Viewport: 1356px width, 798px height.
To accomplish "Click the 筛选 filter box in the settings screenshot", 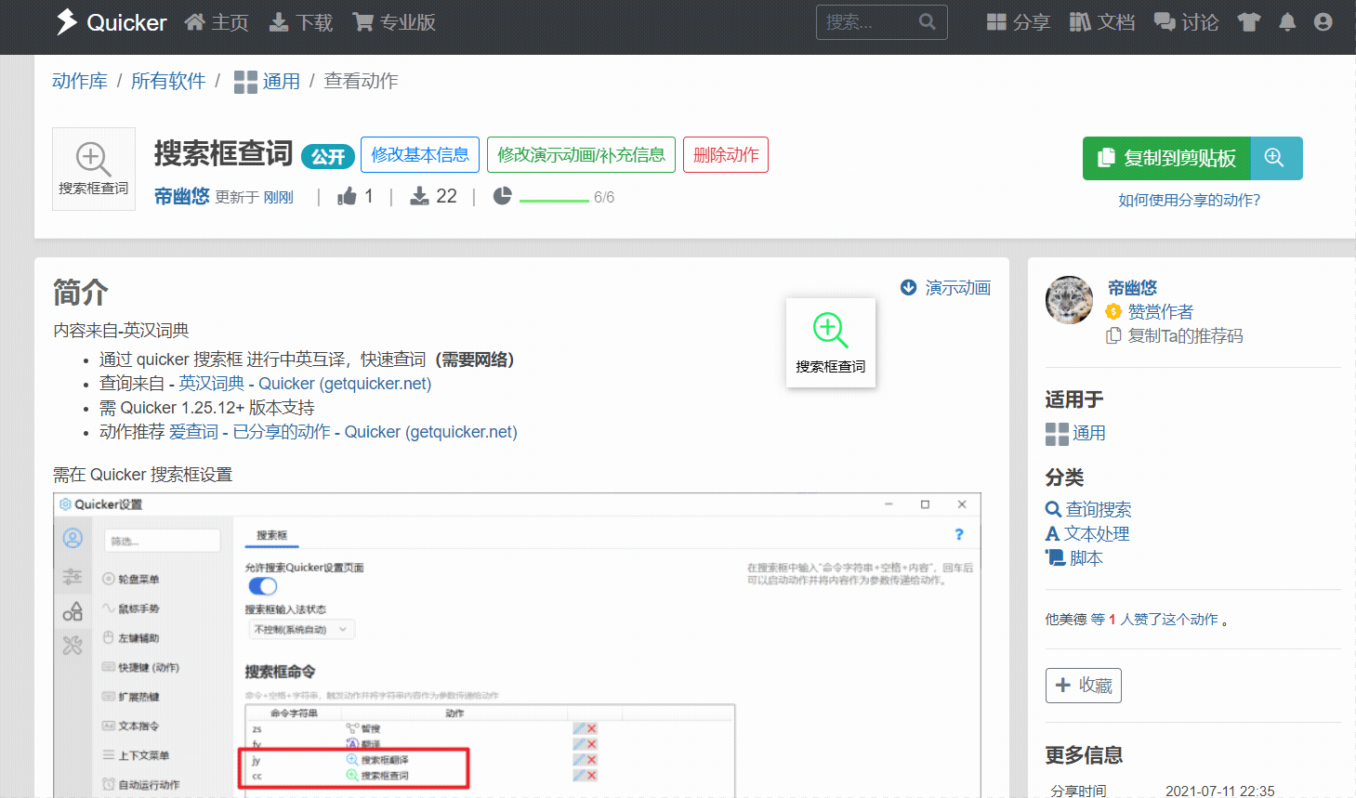I will point(162,541).
